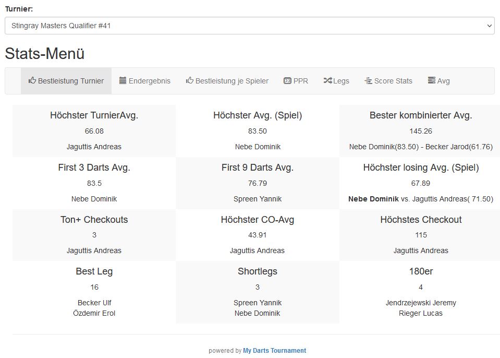
Task: Click the calendar icon beside Endergebnis
Action: 123,81
